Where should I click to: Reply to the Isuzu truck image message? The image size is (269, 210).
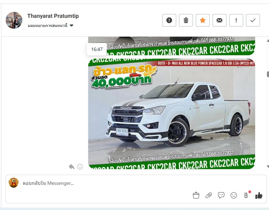[72, 167]
